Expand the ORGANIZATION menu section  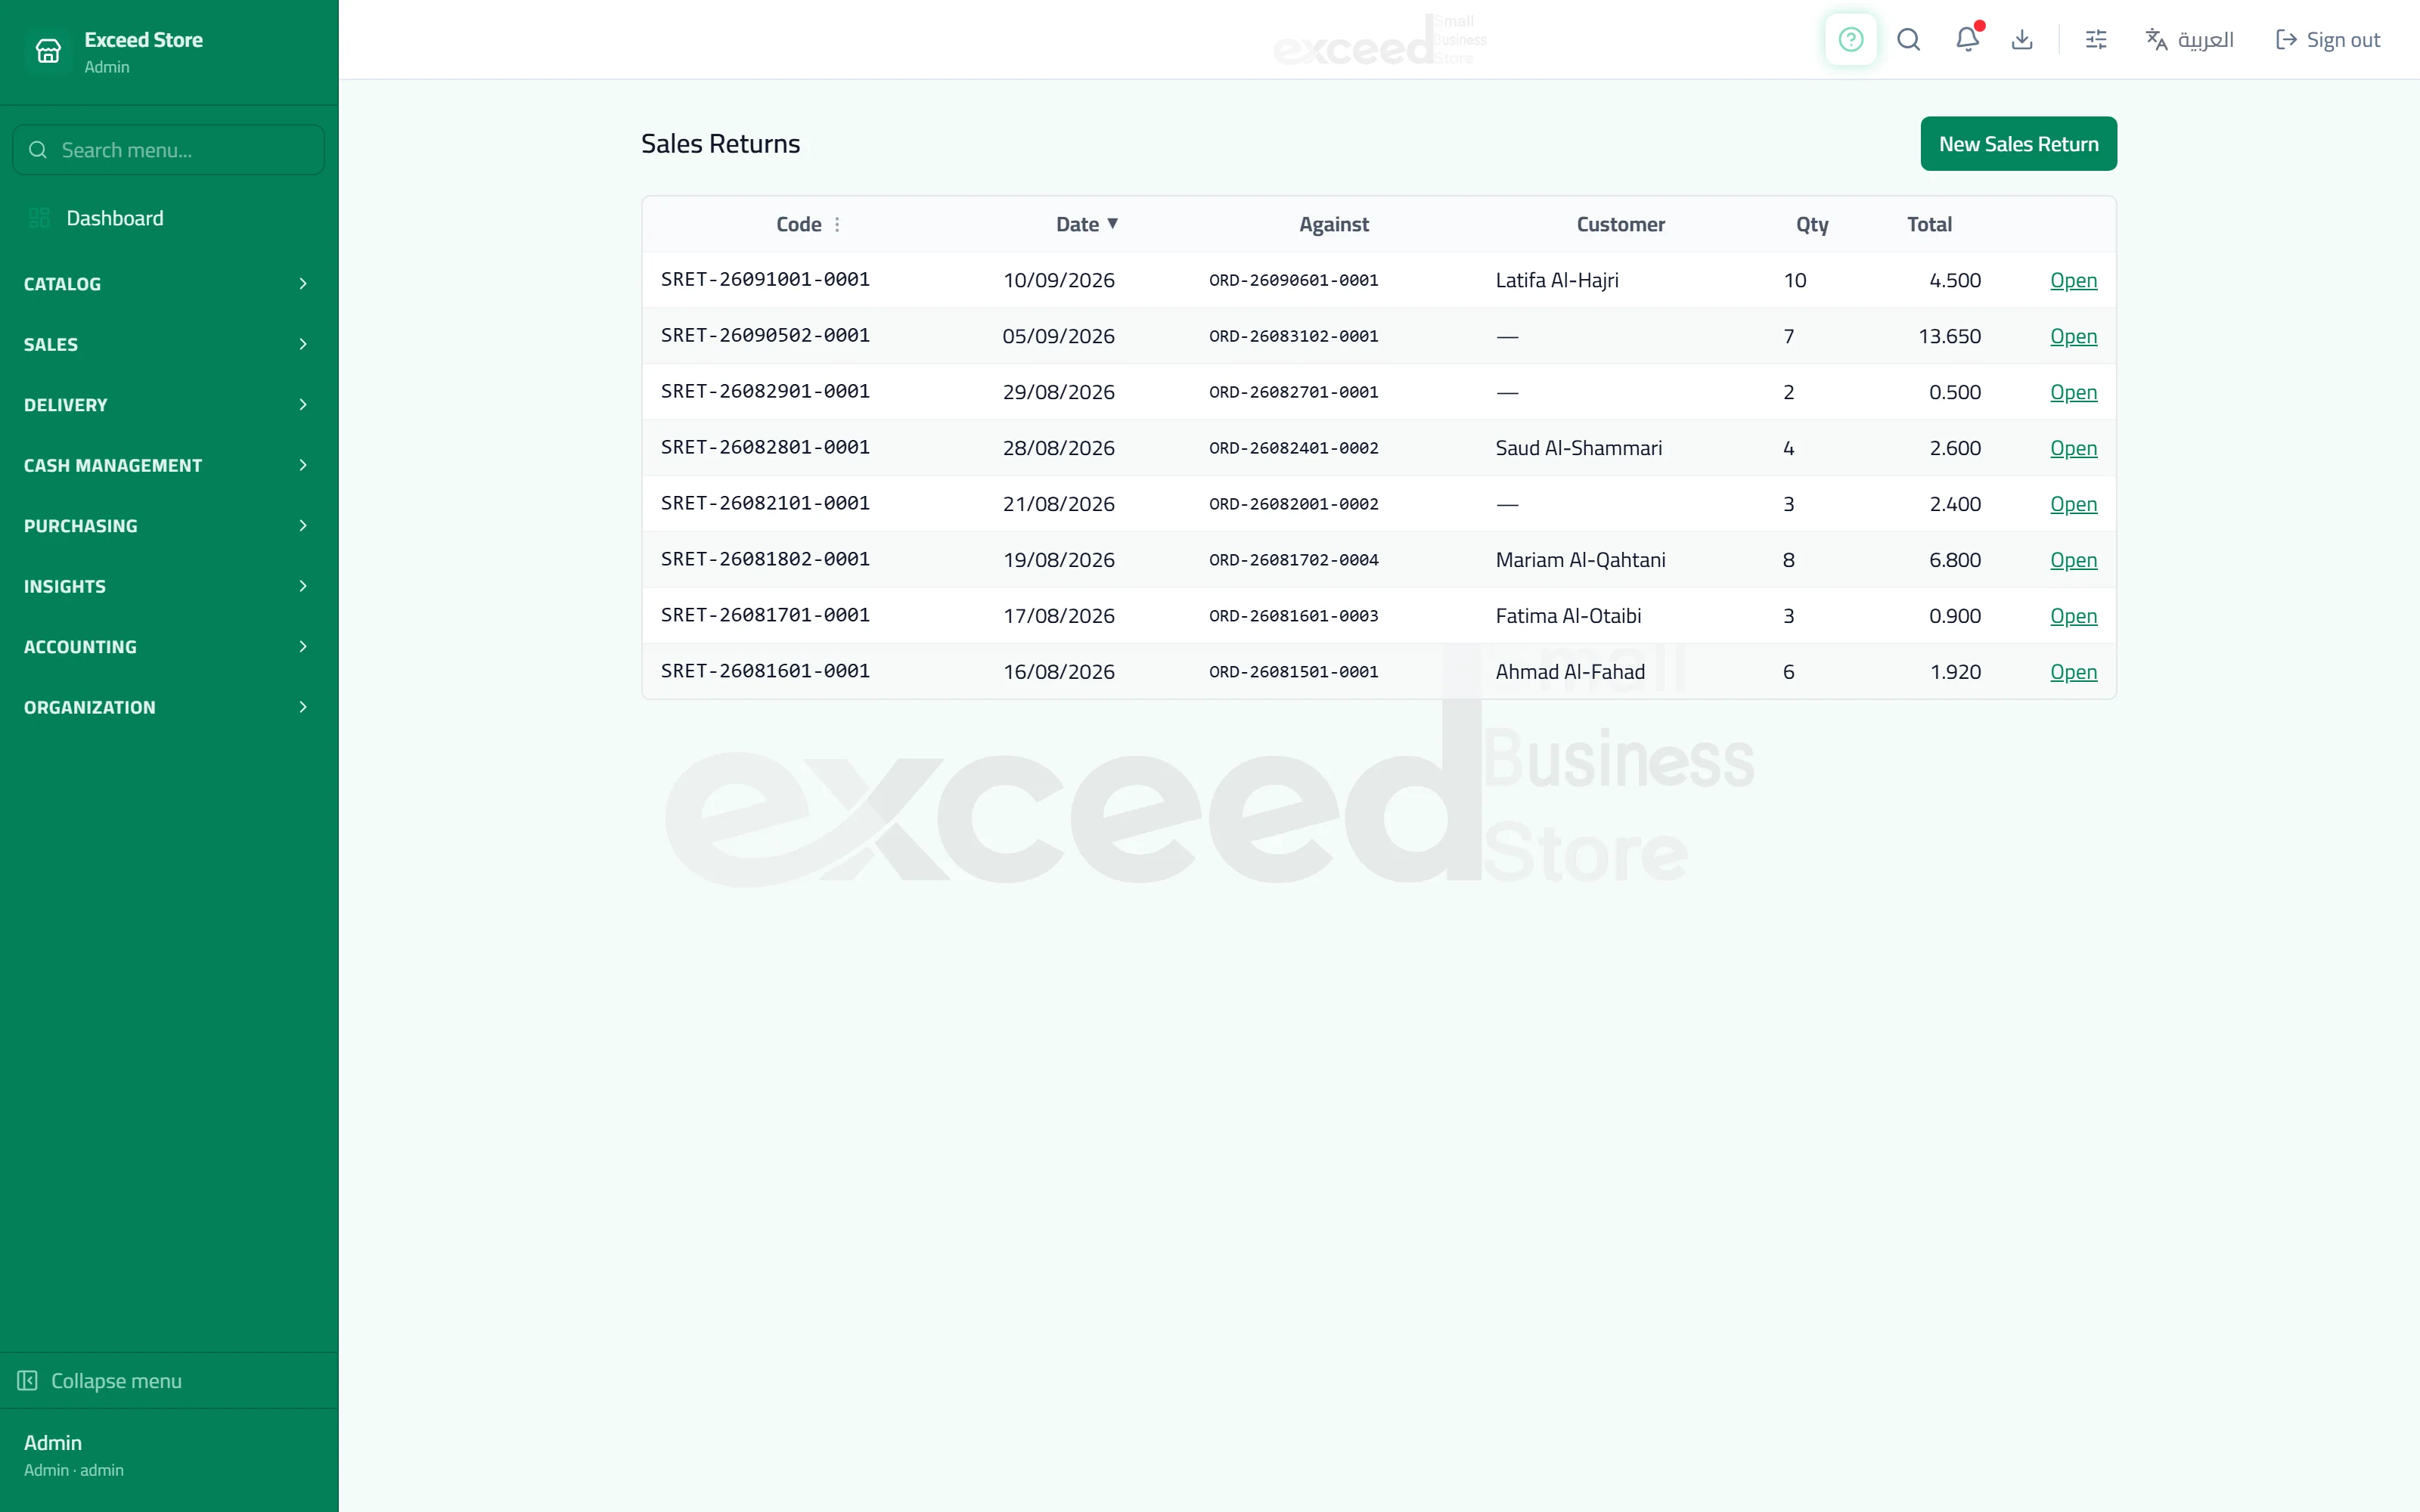[168, 707]
